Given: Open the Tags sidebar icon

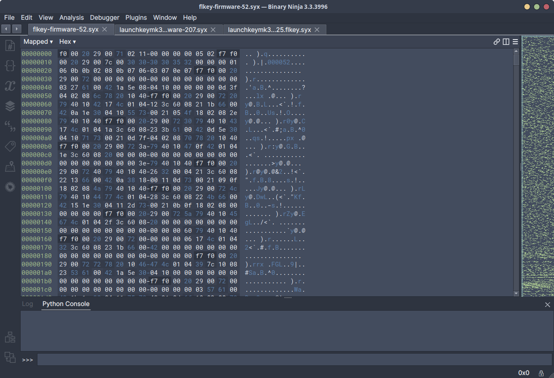Looking at the screenshot, I should click(10, 146).
